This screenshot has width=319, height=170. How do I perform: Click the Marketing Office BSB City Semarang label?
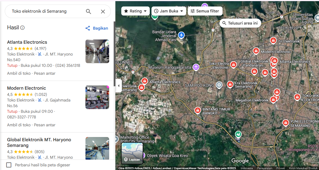[x=137, y=139]
